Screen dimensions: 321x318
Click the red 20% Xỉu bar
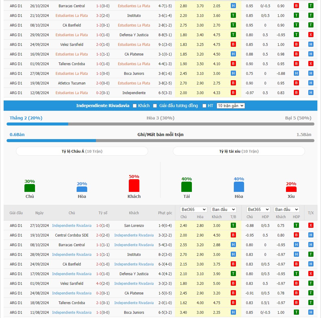tap(291, 189)
